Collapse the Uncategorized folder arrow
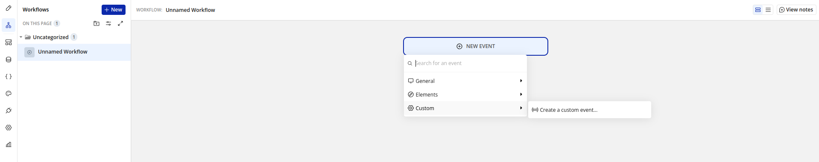The height and width of the screenshot is (162, 819). click(21, 37)
